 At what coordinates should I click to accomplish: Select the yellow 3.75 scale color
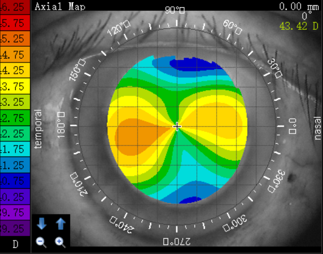(15, 86)
